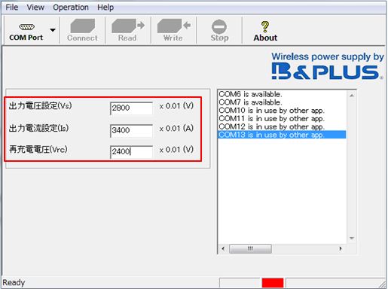
Task: Open the View menu
Action: coord(35,8)
